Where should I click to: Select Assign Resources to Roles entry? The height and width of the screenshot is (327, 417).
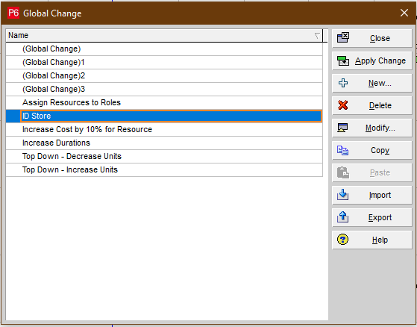164,102
